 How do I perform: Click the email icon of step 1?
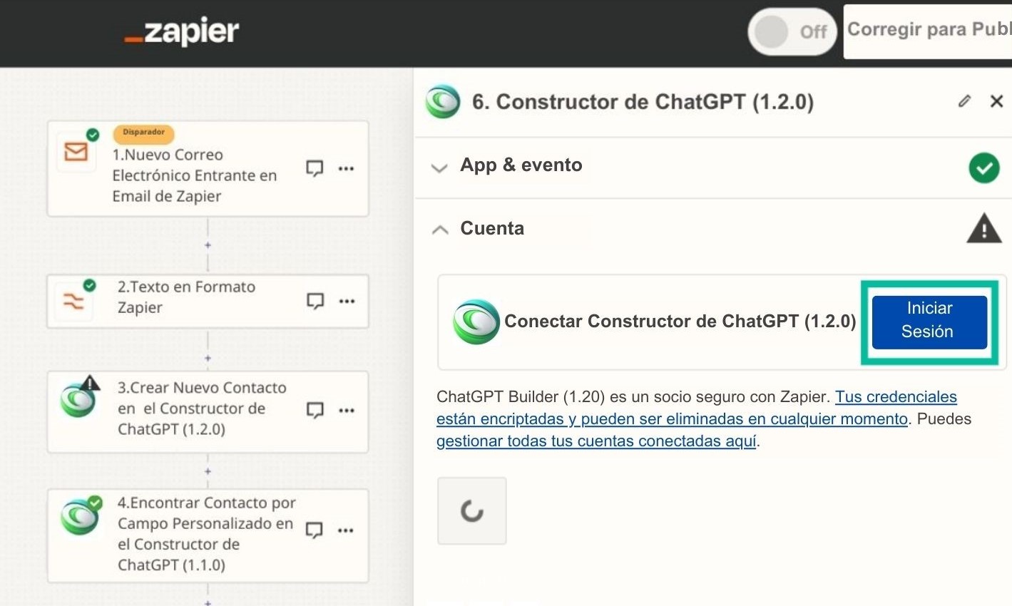[x=76, y=152]
